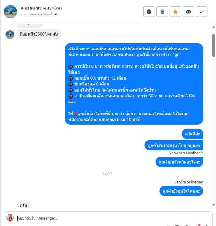Click page avatar beside reply box
The width and height of the screenshot is (216, 226).
10,218
